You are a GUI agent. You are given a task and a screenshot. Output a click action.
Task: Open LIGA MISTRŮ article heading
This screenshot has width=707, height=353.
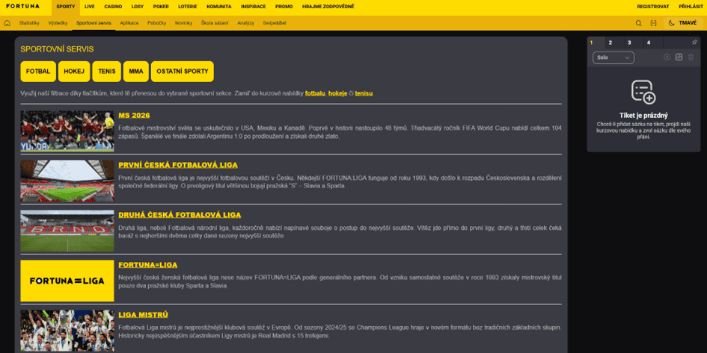point(144,315)
